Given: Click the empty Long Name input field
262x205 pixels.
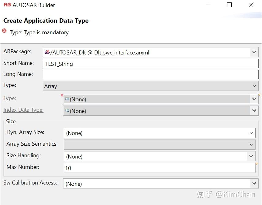Looking at the screenshot, I should click(123, 74).
